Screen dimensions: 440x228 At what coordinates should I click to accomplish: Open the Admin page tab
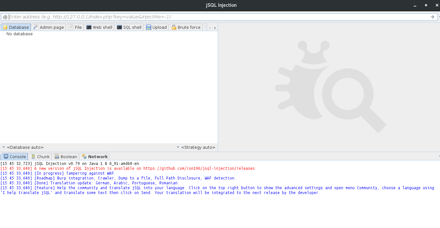pyautogui.click(x=49, y=27)
